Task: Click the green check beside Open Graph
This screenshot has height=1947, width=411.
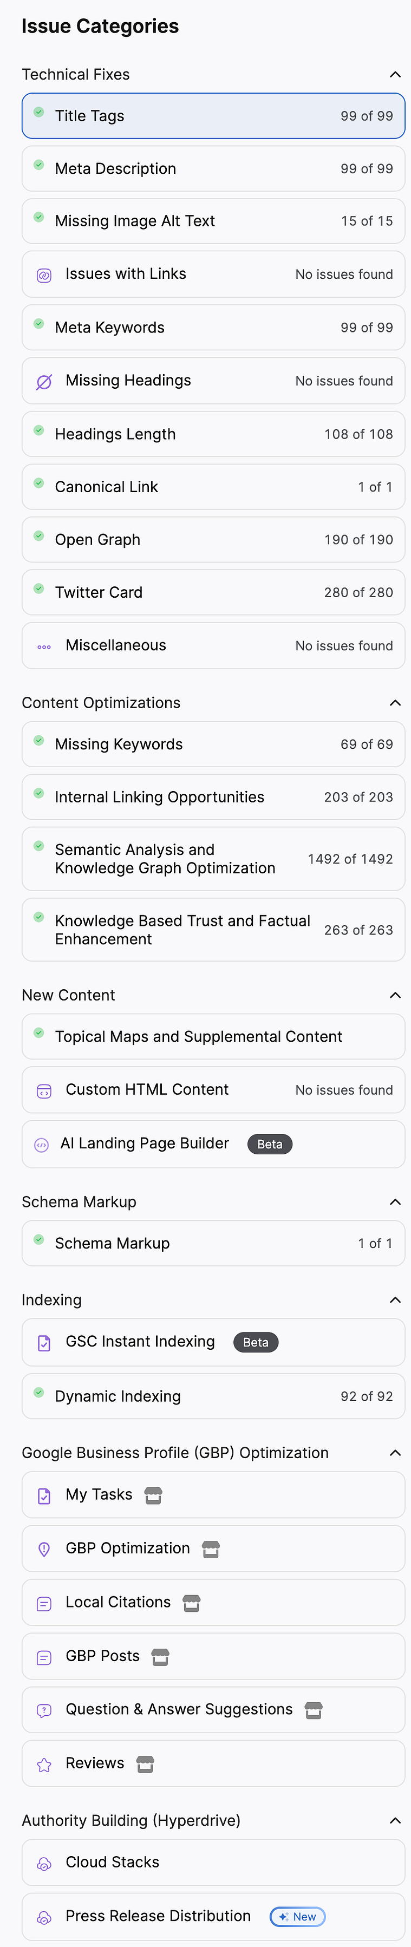Action: [38, 536]
